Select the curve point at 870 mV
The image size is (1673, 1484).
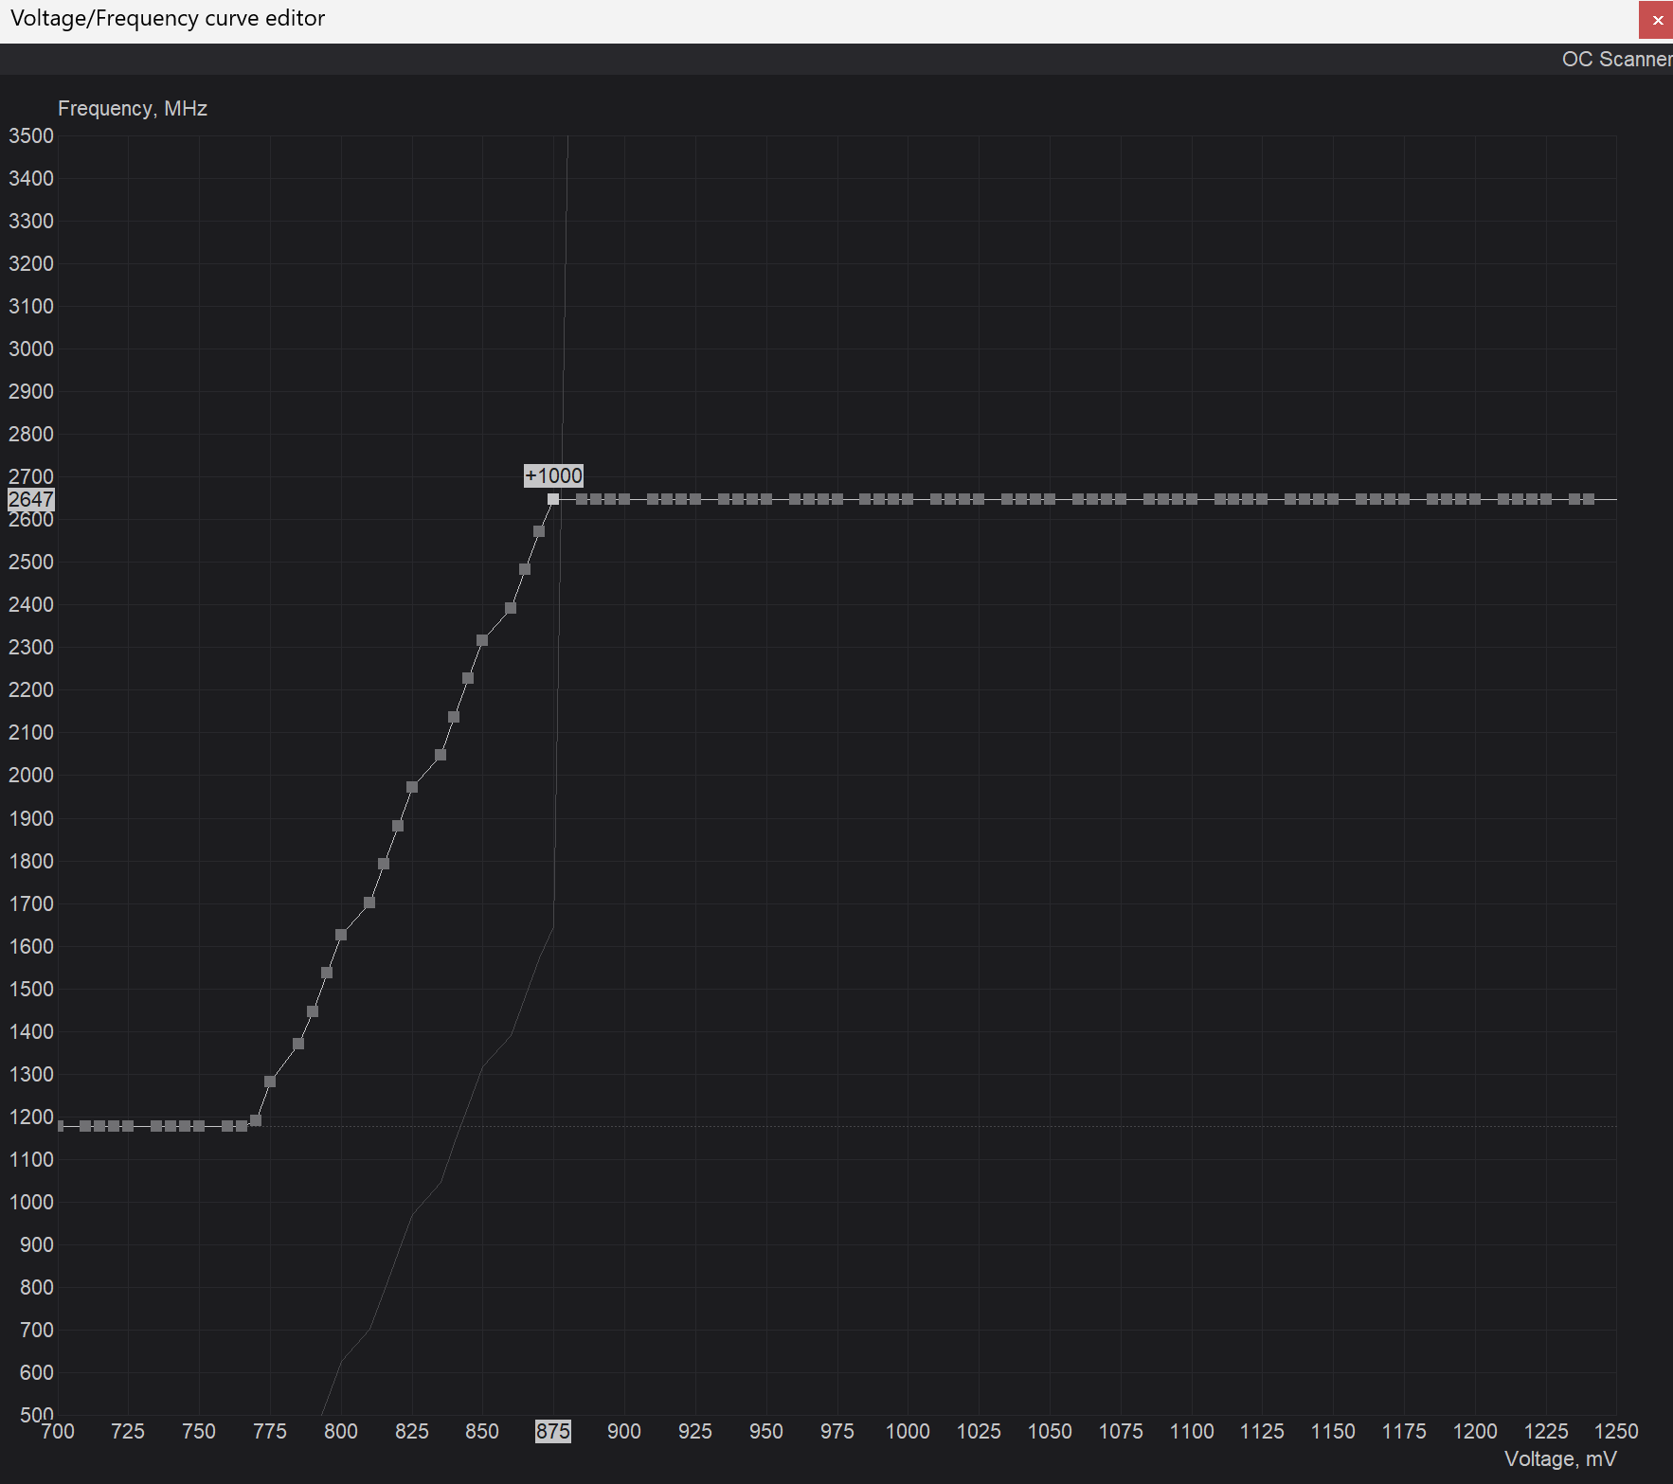539,531
